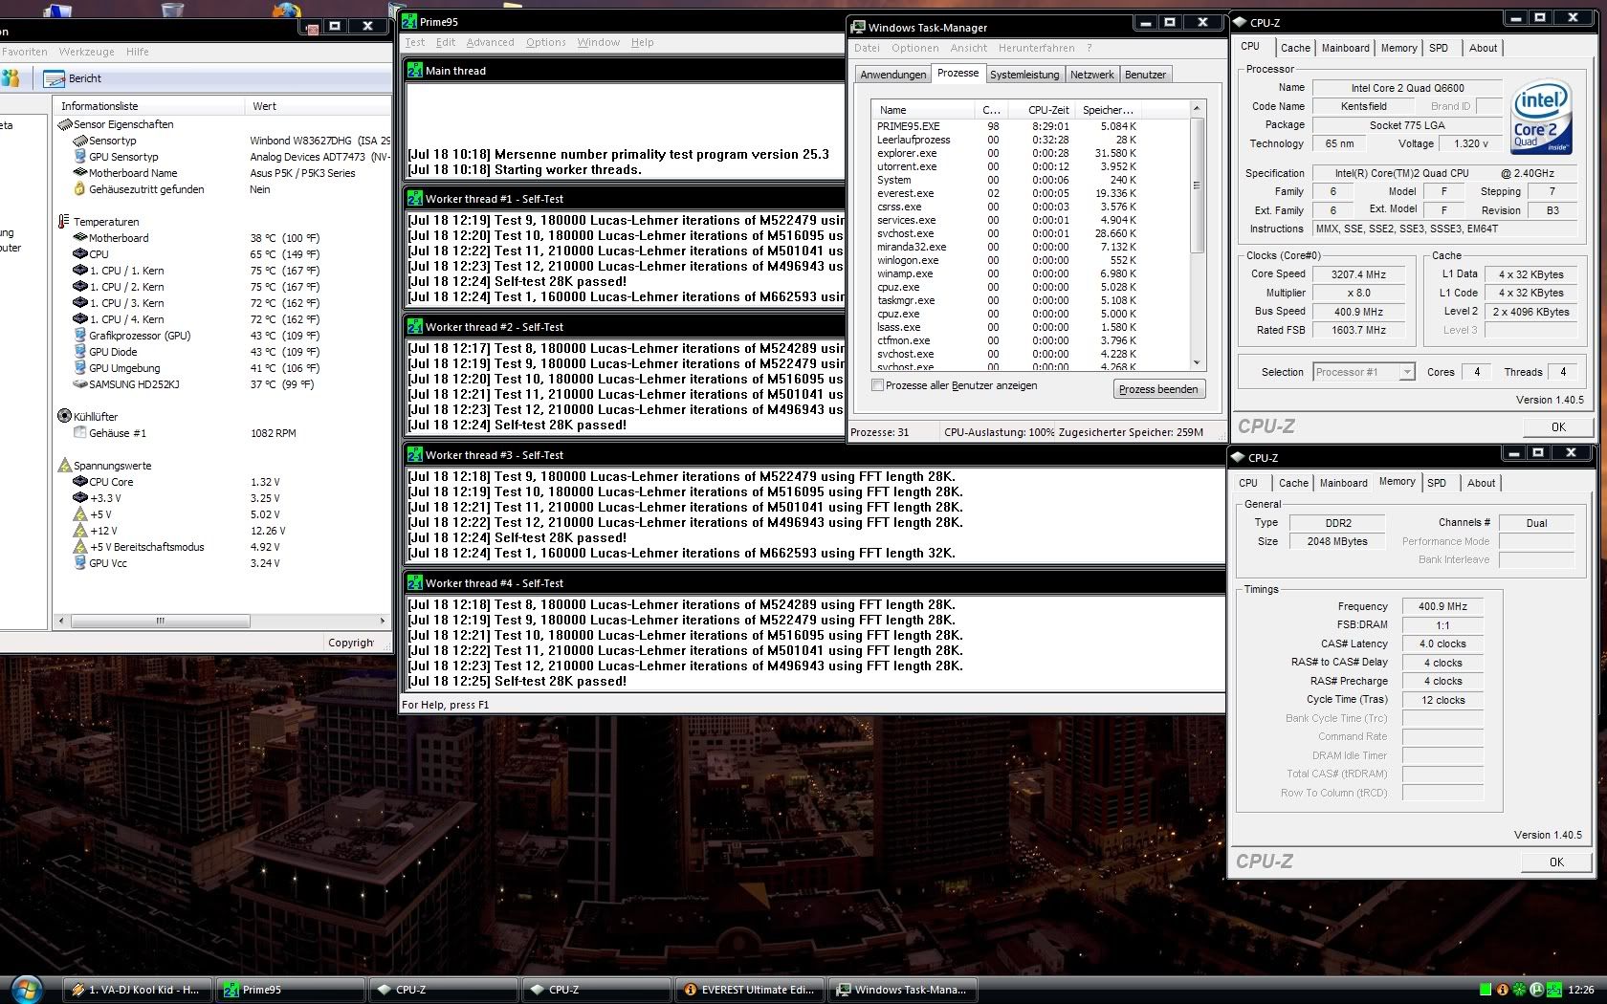This screenshot has height=1004, width=1607.
Task: Switch to the Anwendungen tab in Task-Manager
Action: (x=892, y=75)
